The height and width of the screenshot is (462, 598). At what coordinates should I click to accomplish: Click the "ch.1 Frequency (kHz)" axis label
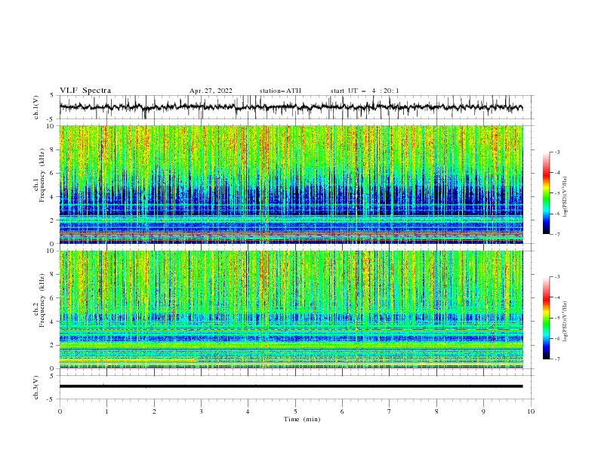pyautogui.click(x=39, y=176)
